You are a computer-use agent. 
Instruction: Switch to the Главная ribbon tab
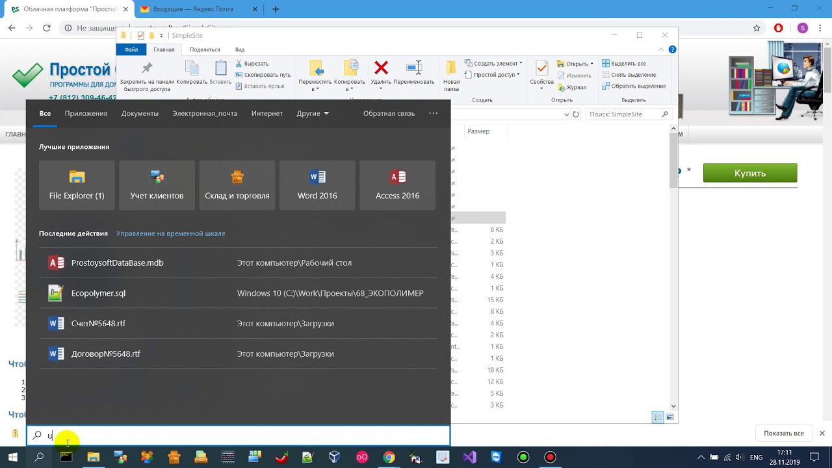point(164,49)
